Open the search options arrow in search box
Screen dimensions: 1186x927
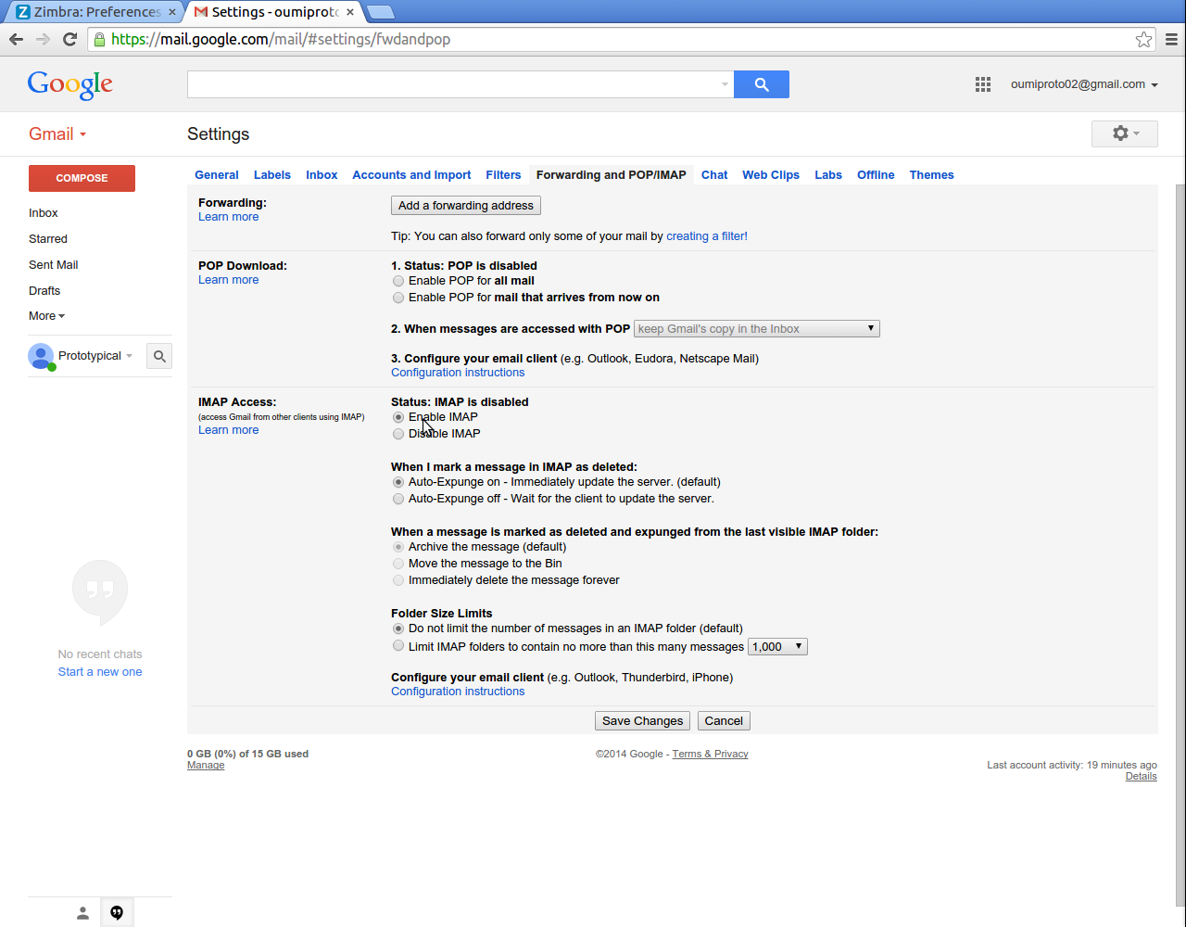[725, 84]
